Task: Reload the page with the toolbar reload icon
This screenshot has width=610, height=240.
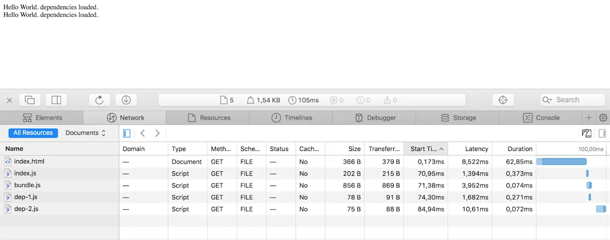Action: 99,100
